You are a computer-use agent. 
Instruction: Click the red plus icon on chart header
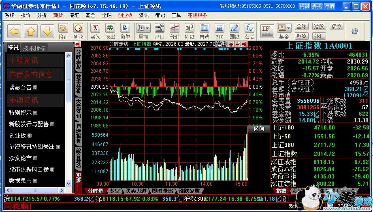231,44
